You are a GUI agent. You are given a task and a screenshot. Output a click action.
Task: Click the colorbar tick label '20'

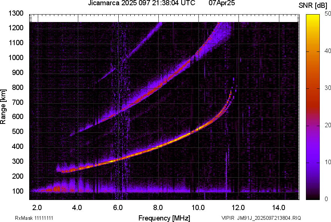pyautogui.click(x=328, y=125)
